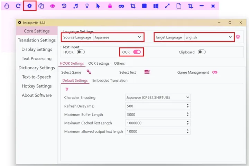Increase Maximum Cached Text Length value

pos(187,121)
